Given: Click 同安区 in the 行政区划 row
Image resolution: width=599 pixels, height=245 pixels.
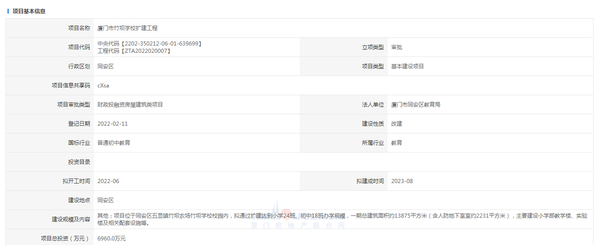Looking at the screenshot, I should point(105,66).
